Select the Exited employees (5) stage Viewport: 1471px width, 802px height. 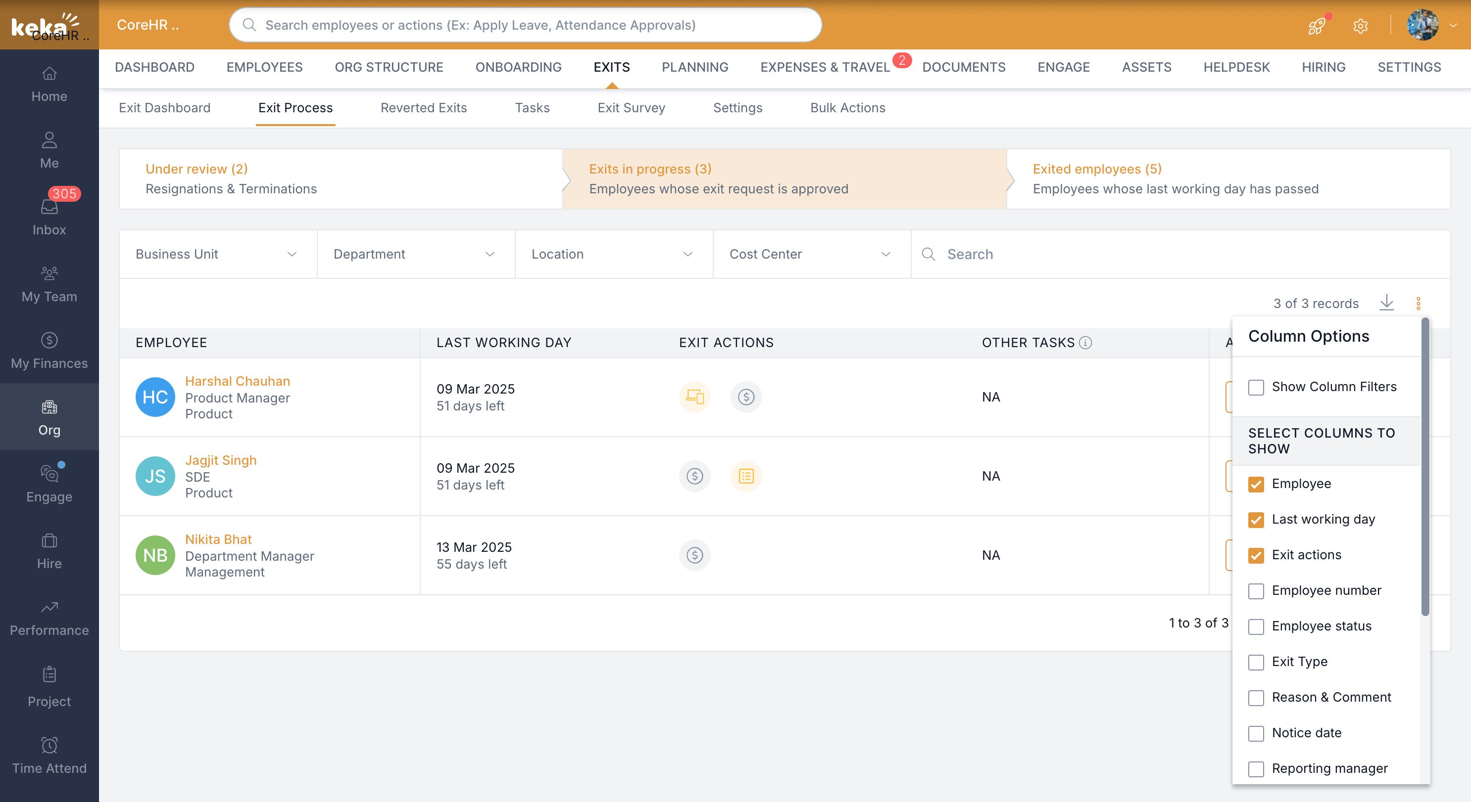(1096, 169)
